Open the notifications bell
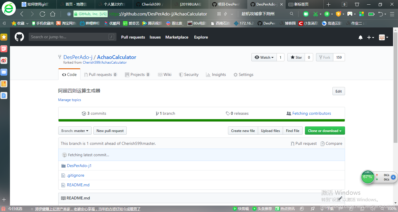Viewport: 398px width, 212px height. (361, 37)
